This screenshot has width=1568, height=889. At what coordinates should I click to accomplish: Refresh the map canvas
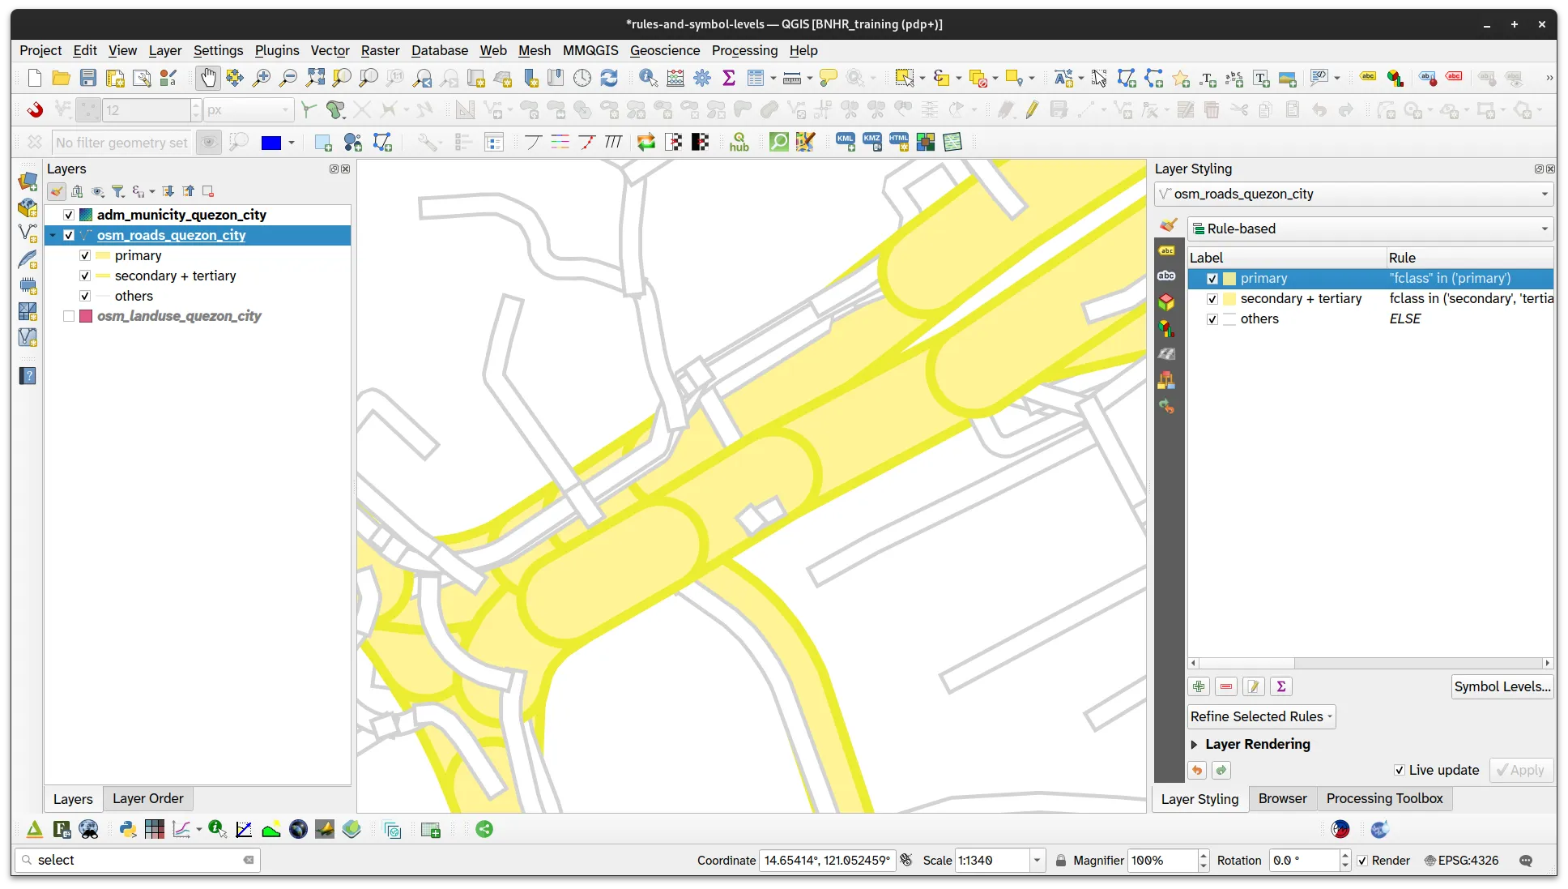[610, 78]
